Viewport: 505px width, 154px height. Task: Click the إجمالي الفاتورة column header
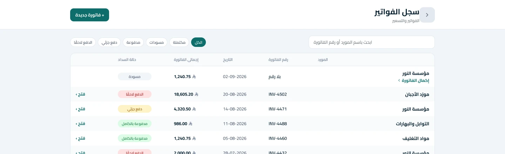click(186, 59)
